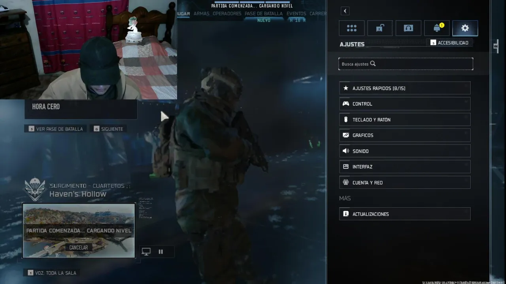Click the graphics icon beside Gráficos

[346, 135]
